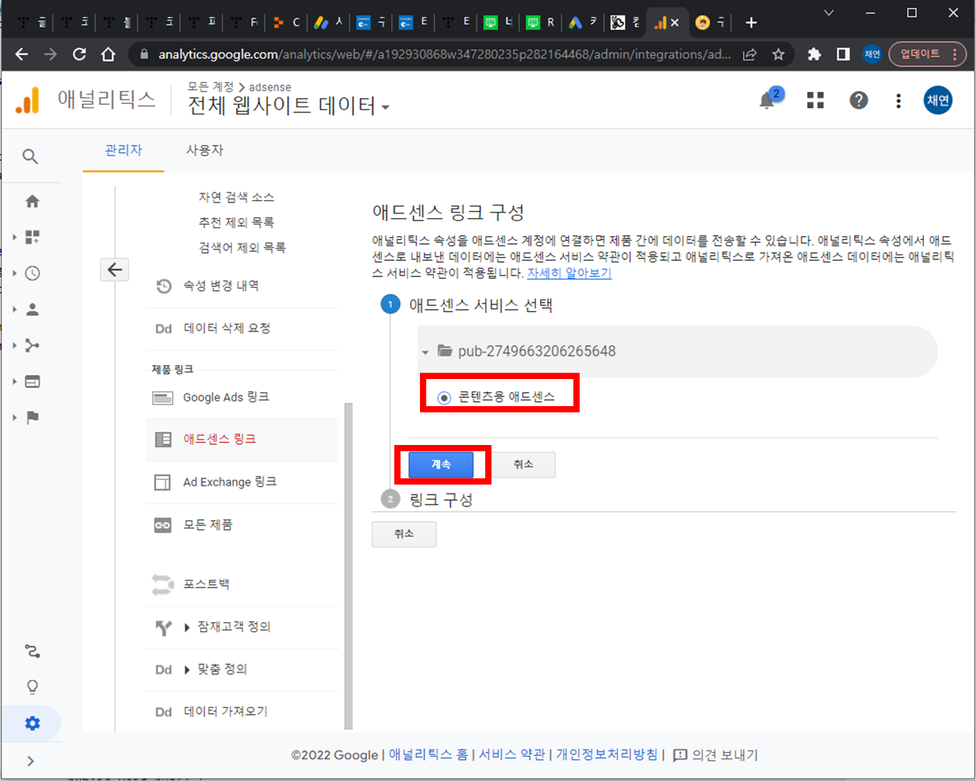This screenshot has width=976, height=781.
Task: Open the Admin gear icon
Action: (x=32, y=723)
